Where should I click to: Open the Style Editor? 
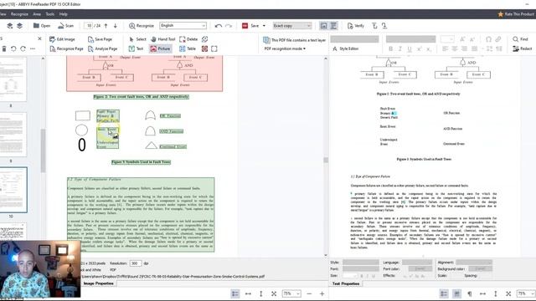tap(345, 48)
